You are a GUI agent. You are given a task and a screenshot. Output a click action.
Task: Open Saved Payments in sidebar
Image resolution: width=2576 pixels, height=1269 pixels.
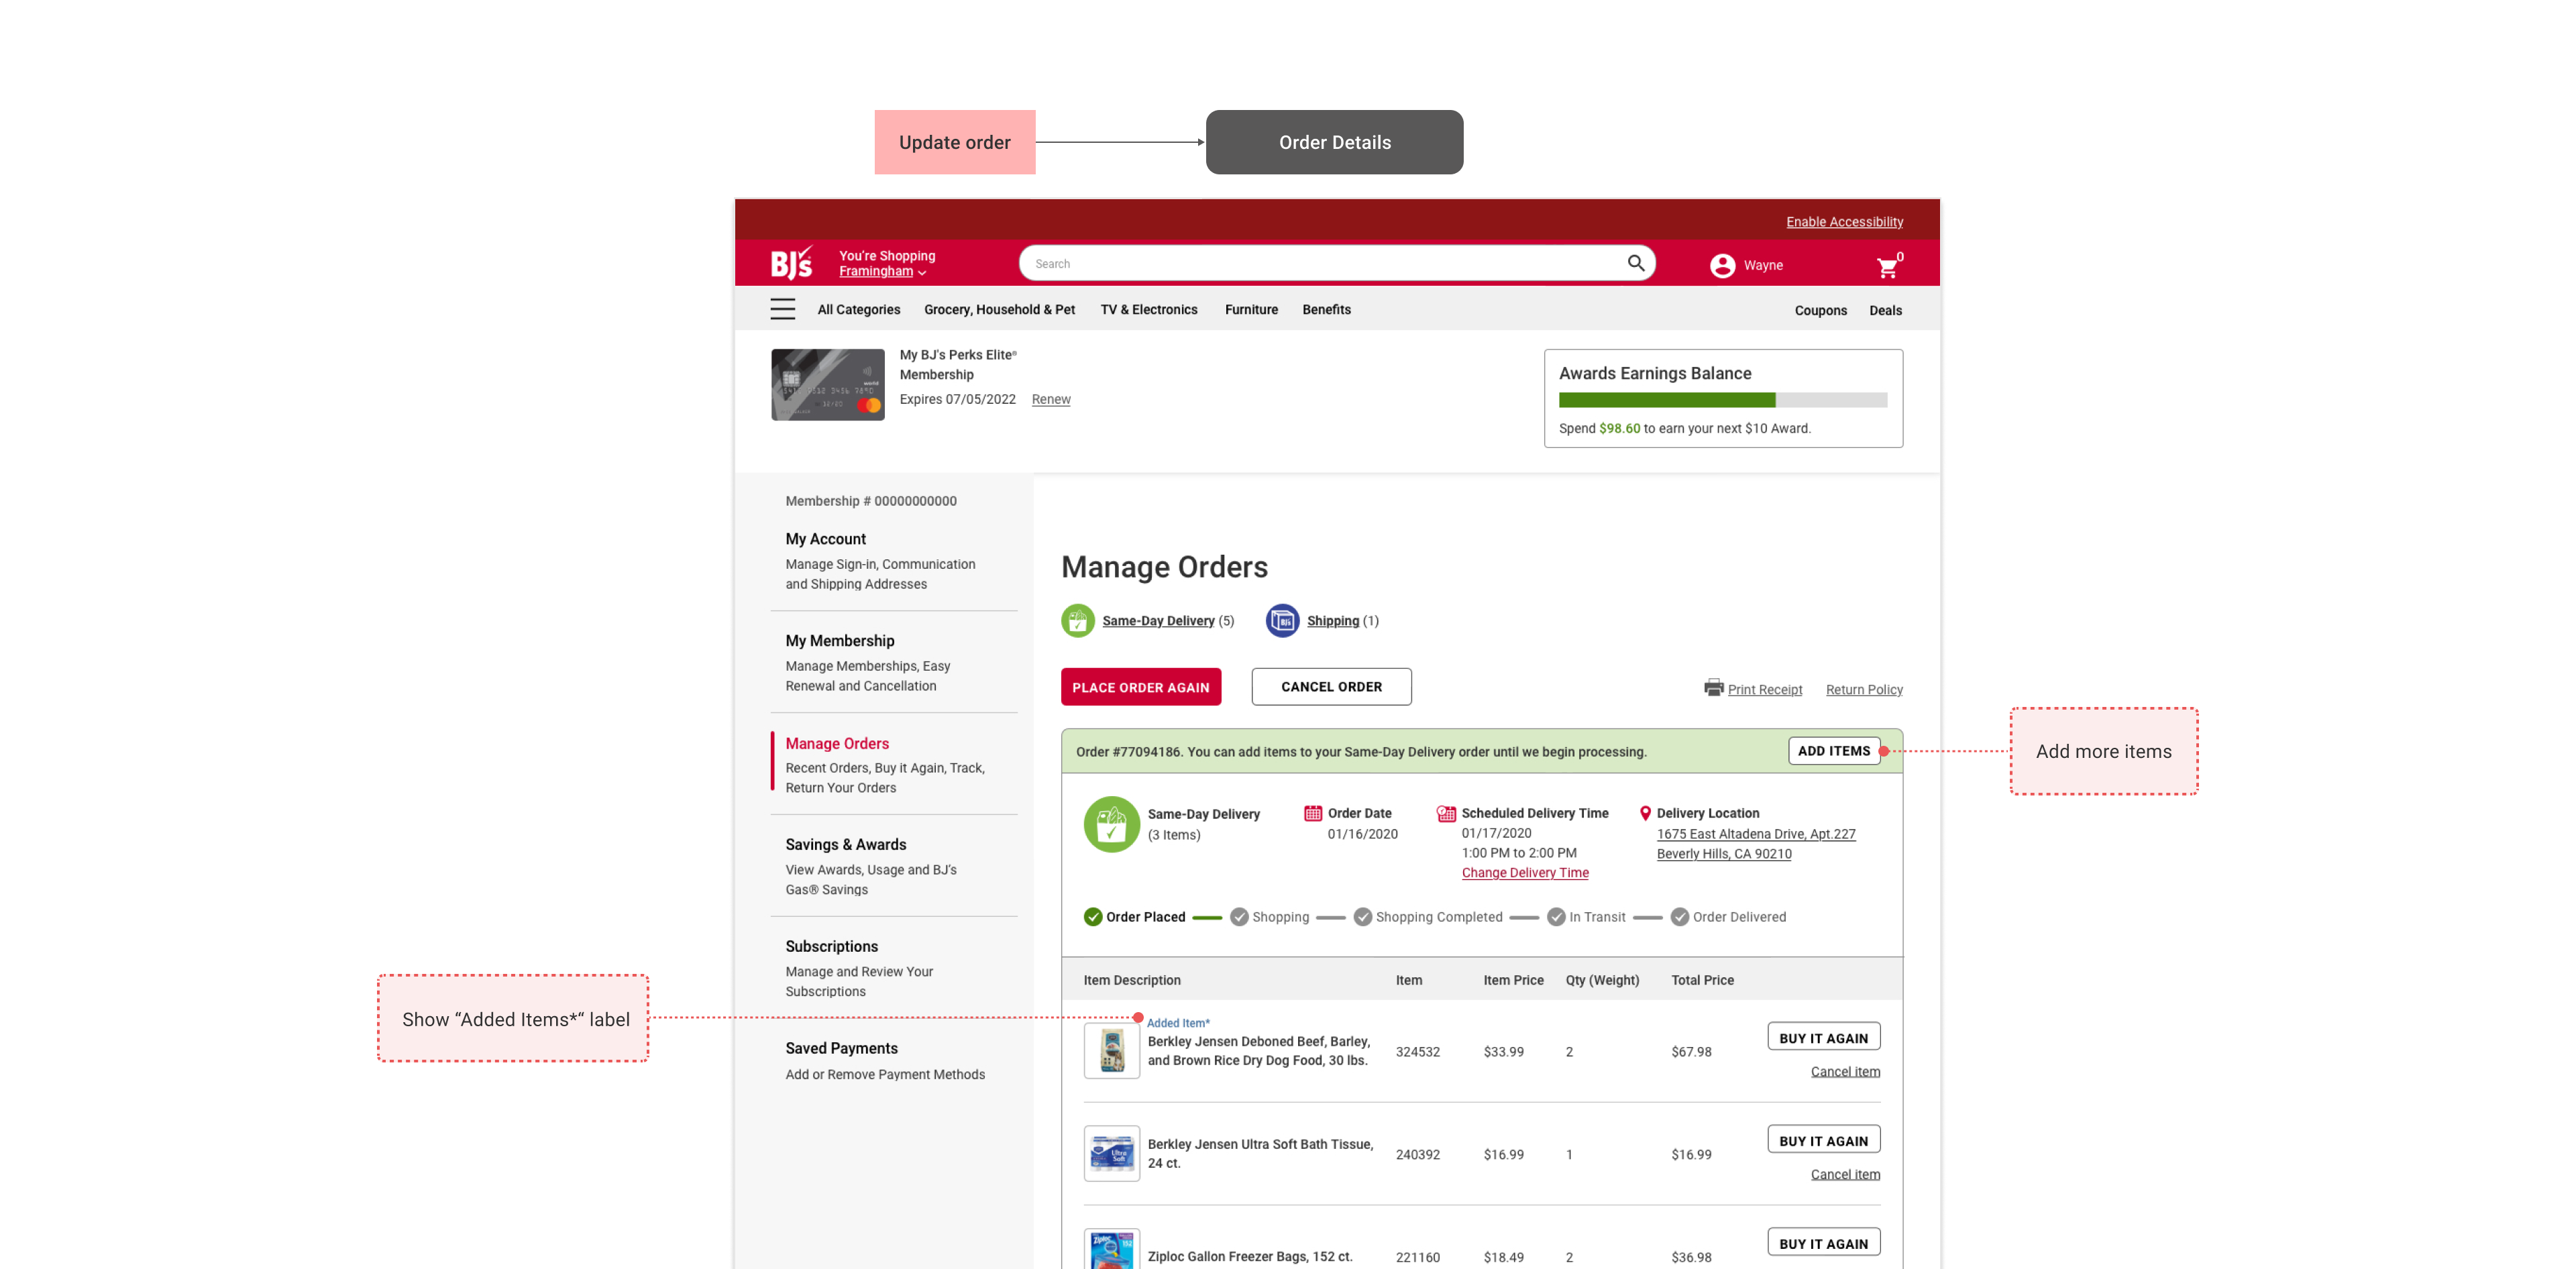coord(842,1049)
